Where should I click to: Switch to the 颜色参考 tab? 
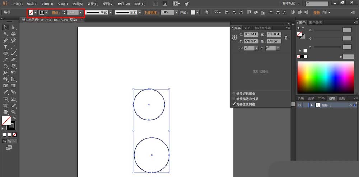point(316,23)
